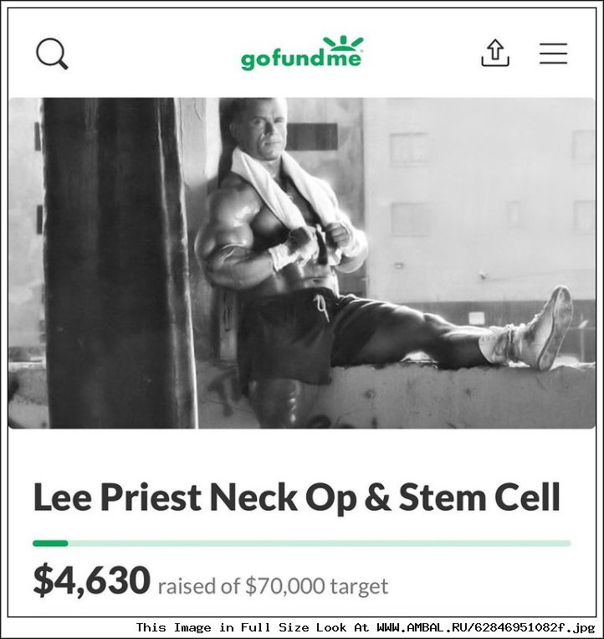604x639 pixels.
Task: Click the filled green progress segment
Action: (50, 544)
